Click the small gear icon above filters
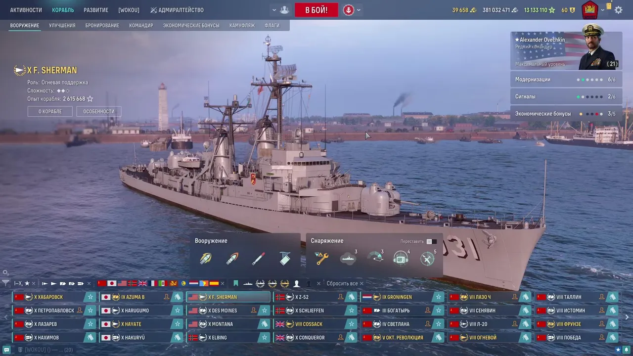Viewport: 633px width, 356px height. click(5, 272)
